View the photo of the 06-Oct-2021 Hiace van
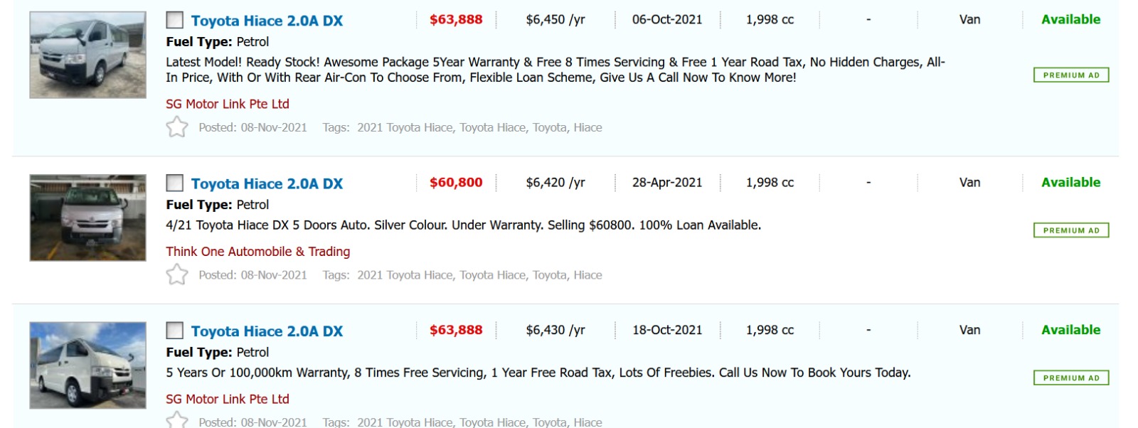The image size is (1138, 428). (87, 55)
